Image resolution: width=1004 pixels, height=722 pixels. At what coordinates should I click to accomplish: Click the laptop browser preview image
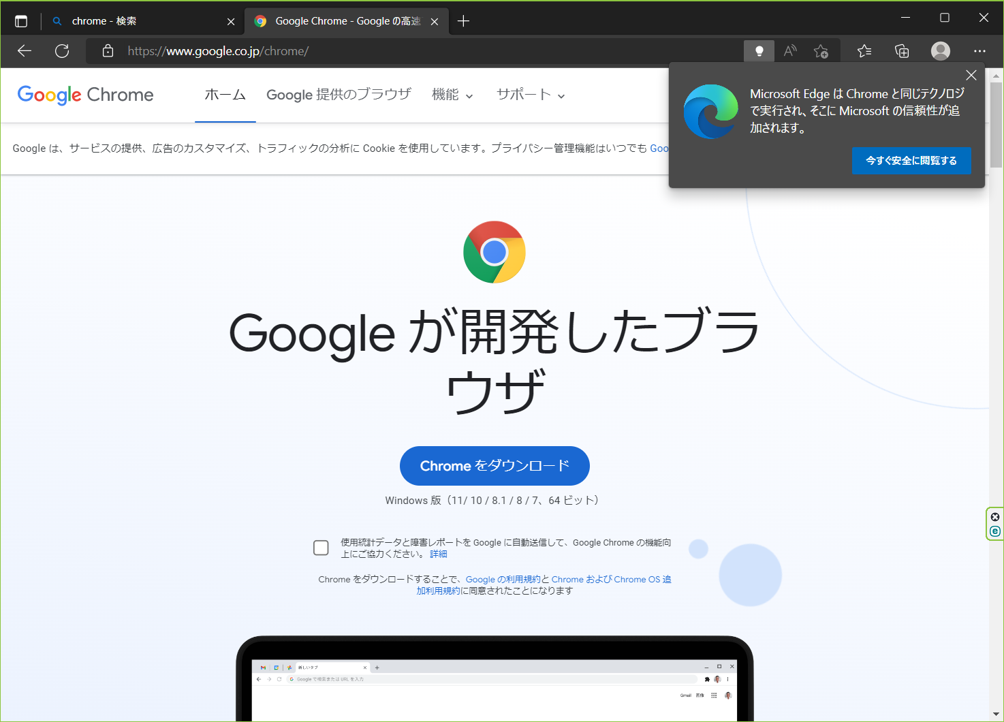click(x=495, y=679)
